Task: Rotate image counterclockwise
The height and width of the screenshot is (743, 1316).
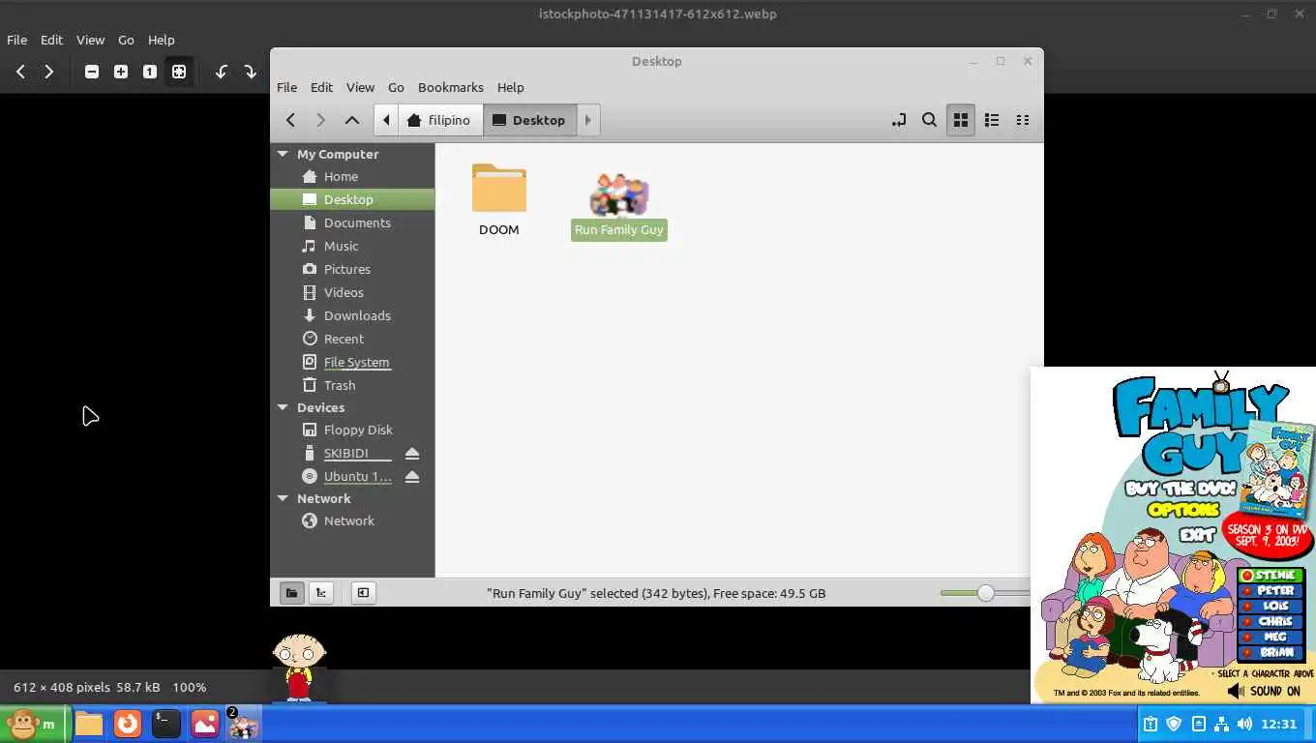Action: [x=222, y=72]
